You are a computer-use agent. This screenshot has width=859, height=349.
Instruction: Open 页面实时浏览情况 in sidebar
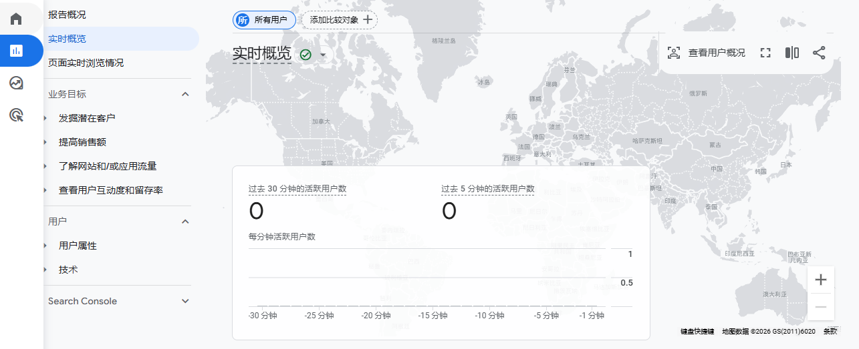tap(86, 63)
